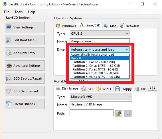Click the Manjaro Linux name field
Viewport: 162px width, 139px height.
pos(100,41)
